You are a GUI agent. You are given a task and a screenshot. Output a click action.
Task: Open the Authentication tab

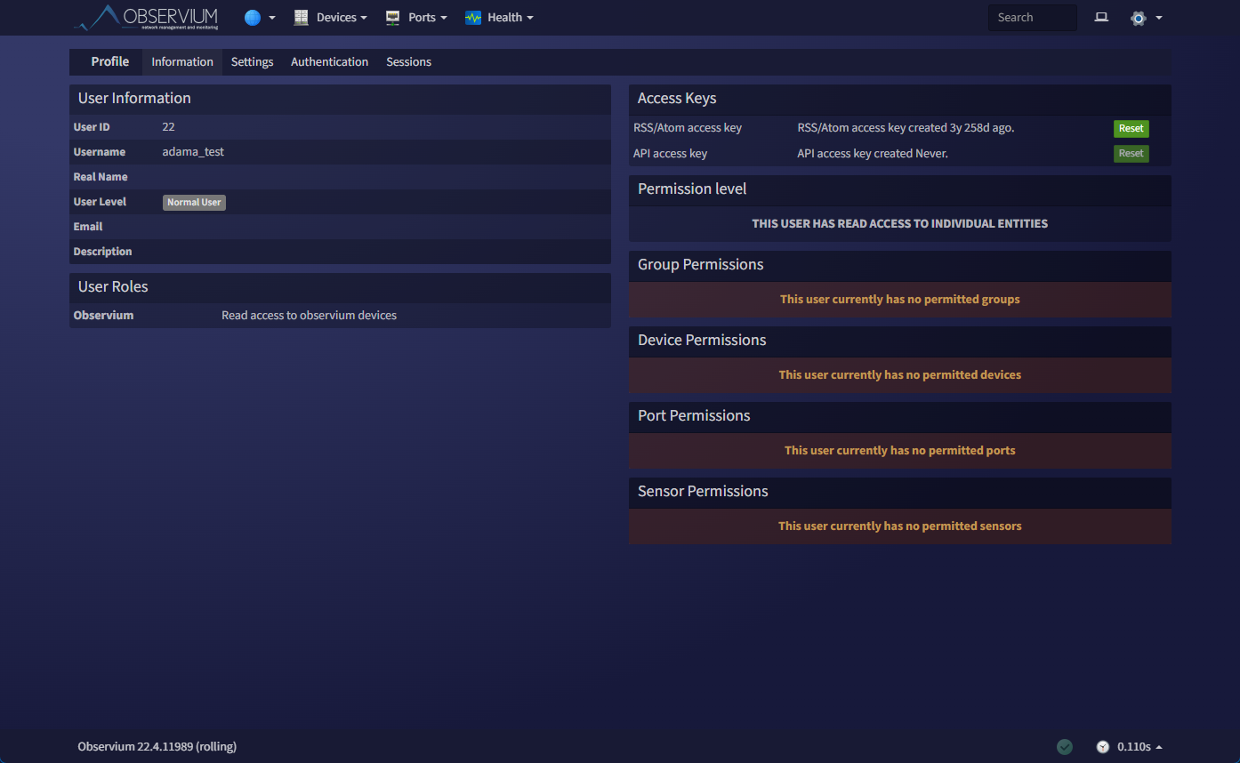pyautogui.click(x=329, y=62)
